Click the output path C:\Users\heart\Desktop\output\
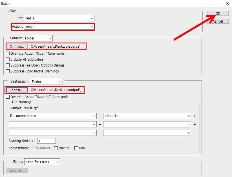Image resolution: width=232 pixels, height=177 pixels. coord(56,90)
